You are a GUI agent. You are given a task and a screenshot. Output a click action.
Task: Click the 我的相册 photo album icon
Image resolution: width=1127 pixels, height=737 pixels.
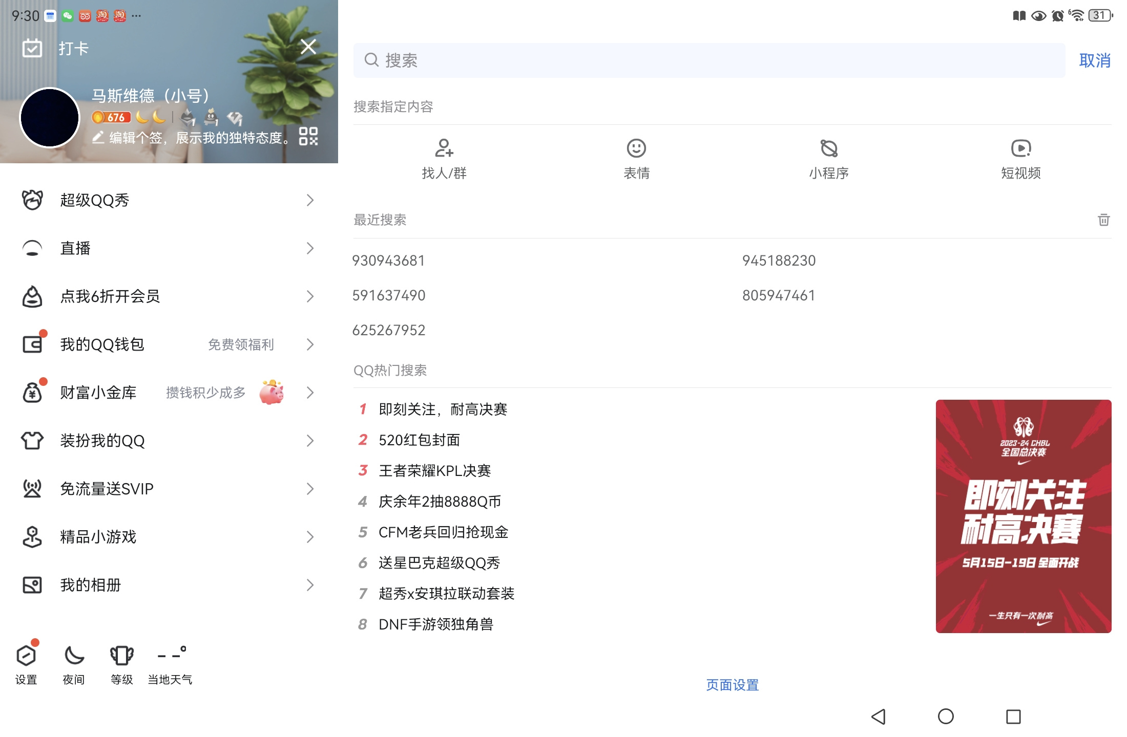[32, 584]
